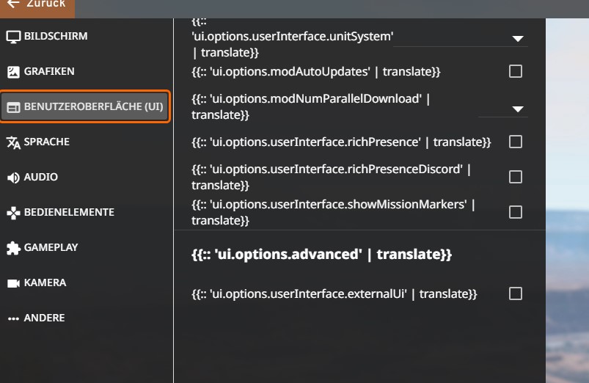Open the unitSystem dropdown
The width and height of the screenshot is (589, 383).
click(518, 38)
